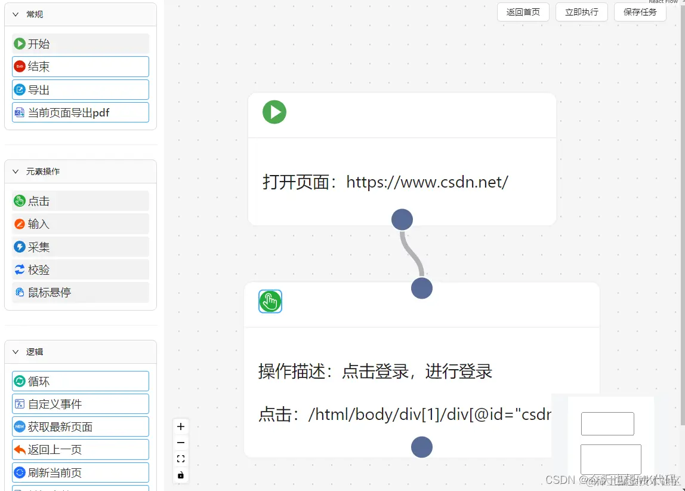The height and width of the screenshot is (491, 685).
Task: Click the bottom handle of the click node
Action: 422,447
